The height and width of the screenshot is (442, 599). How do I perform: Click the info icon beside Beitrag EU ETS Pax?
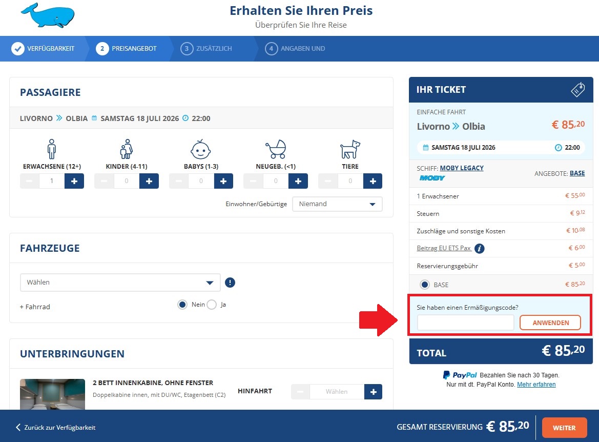pos(479,249)
